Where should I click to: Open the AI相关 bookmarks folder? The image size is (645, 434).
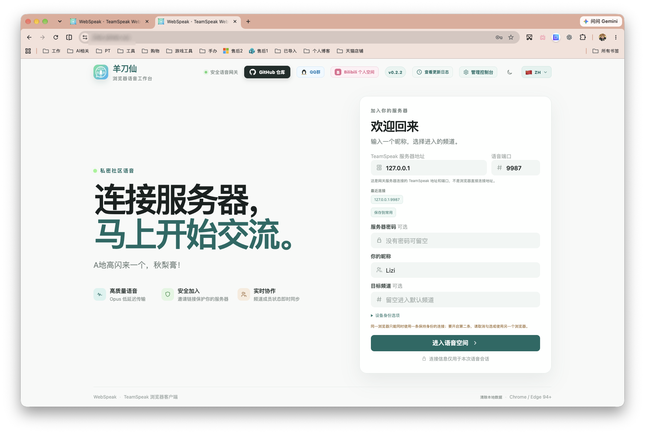[78, 51]
